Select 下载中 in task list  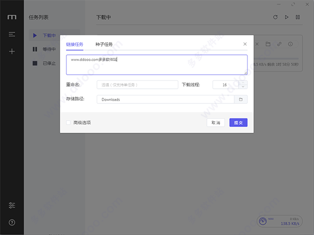(54, 36)
